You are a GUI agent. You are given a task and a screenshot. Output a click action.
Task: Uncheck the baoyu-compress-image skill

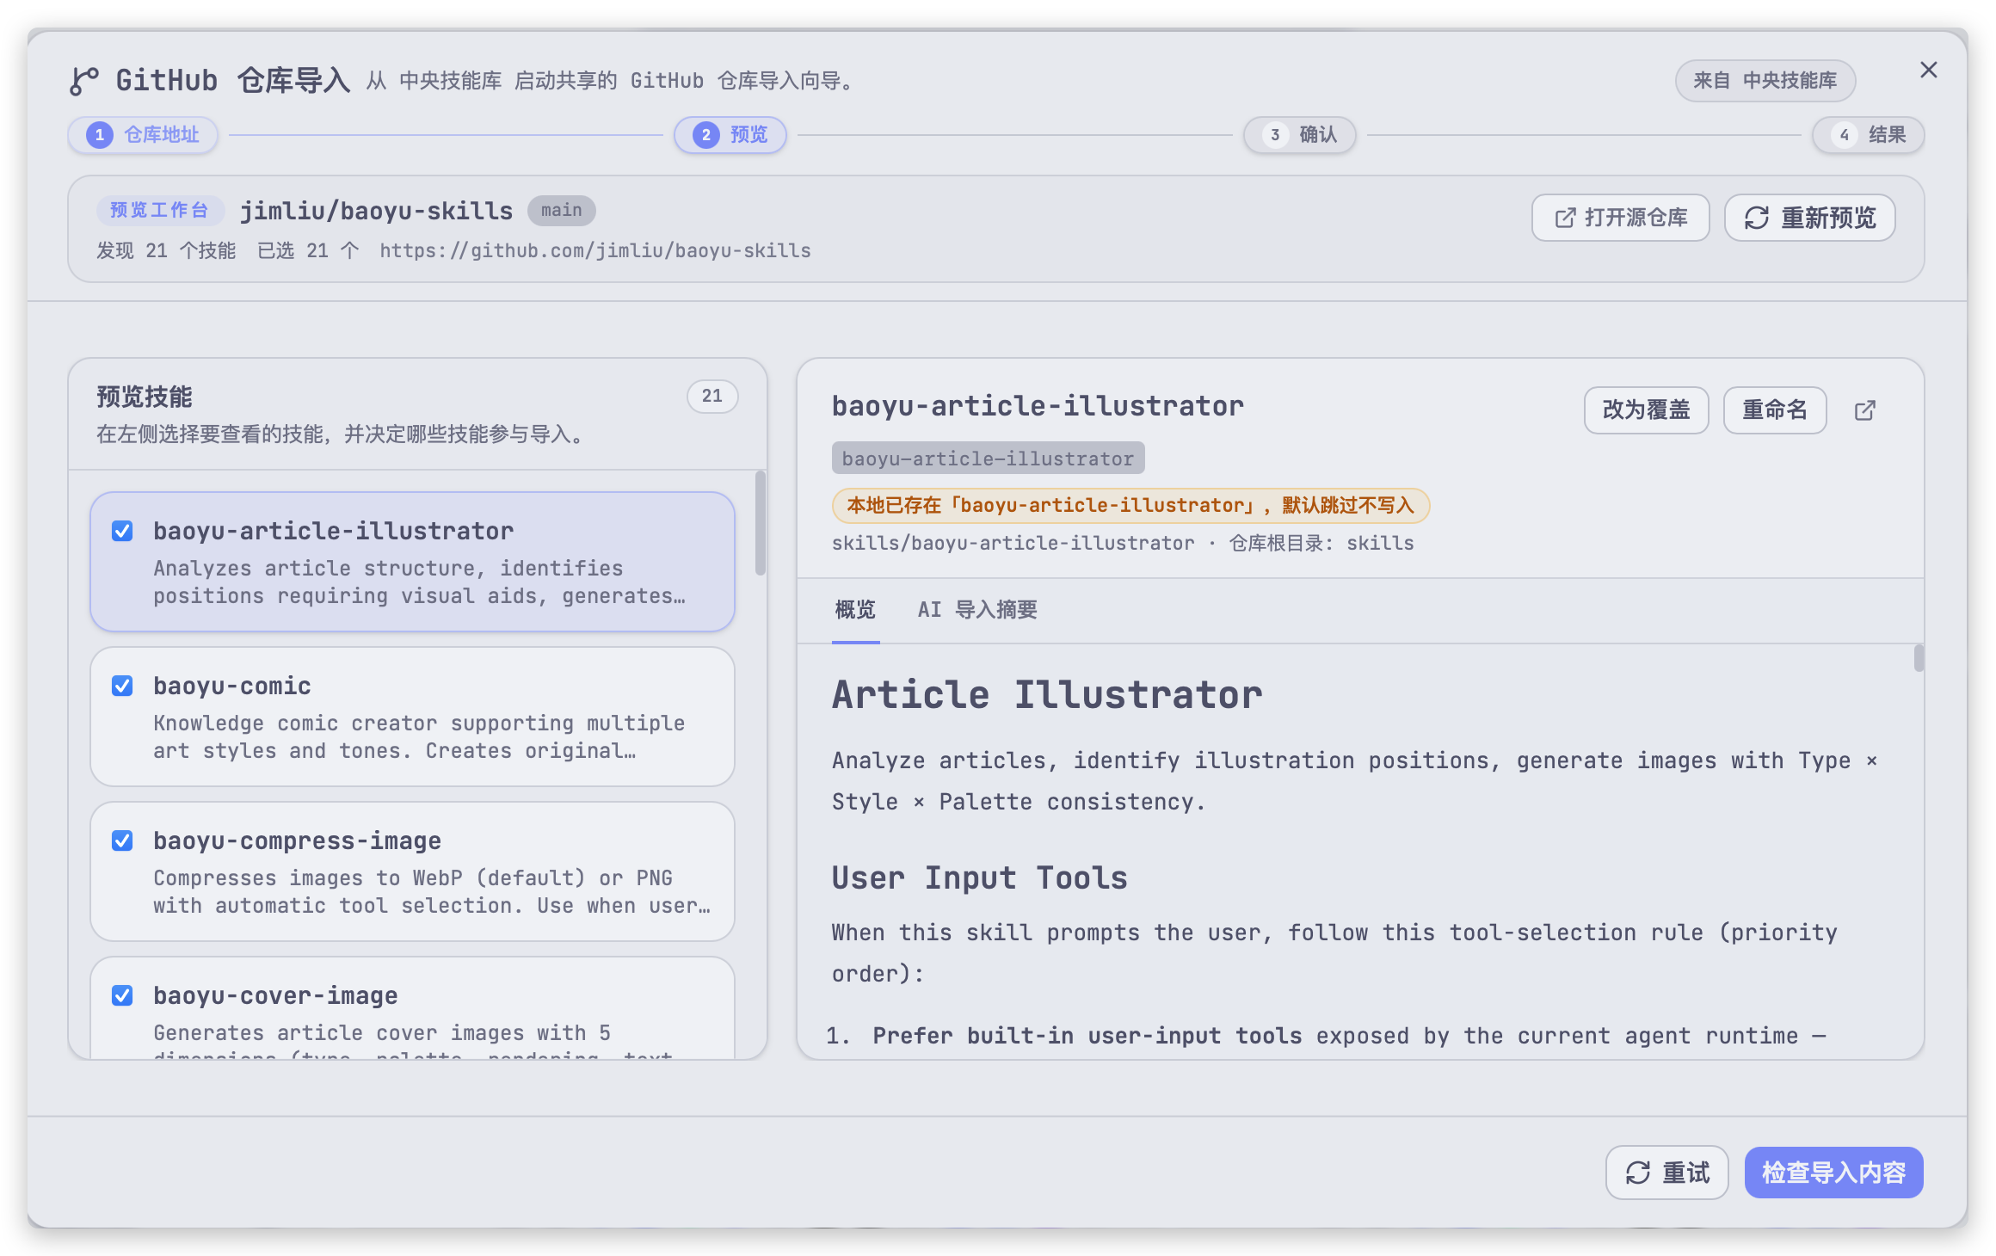(122, 840)
